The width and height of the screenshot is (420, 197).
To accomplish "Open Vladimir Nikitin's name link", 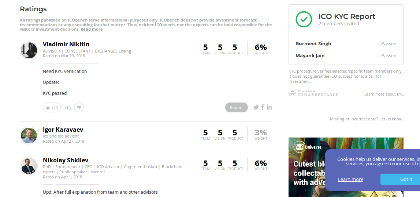I will pyautogui.click(x=66, y=44).
